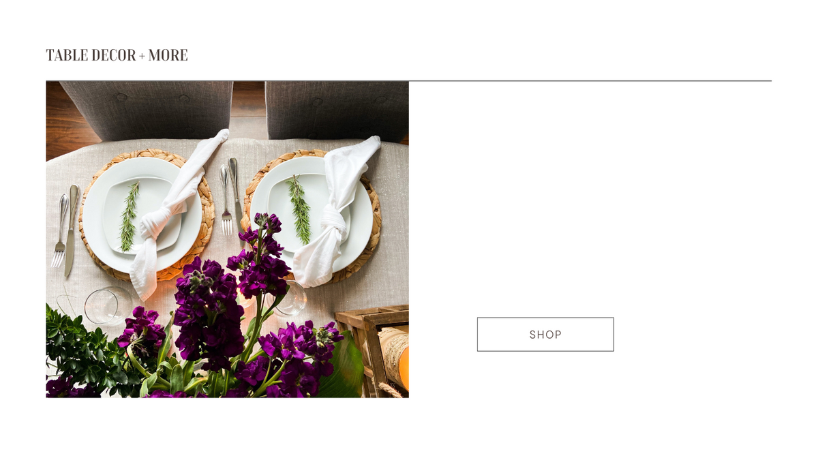The width and height of the screenshot is (818, 460).
Task: Click the SHOP button
Action: 545,335
